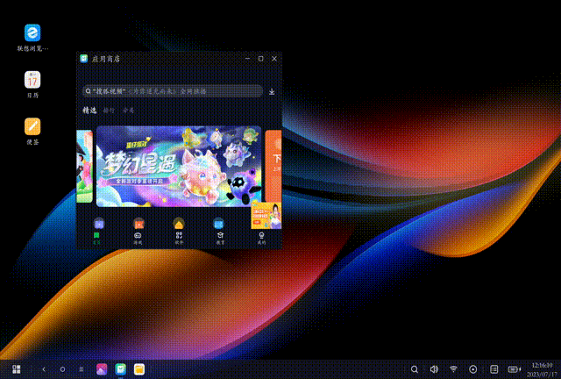Click the App Store icon in the taskbar

point(121,369)
